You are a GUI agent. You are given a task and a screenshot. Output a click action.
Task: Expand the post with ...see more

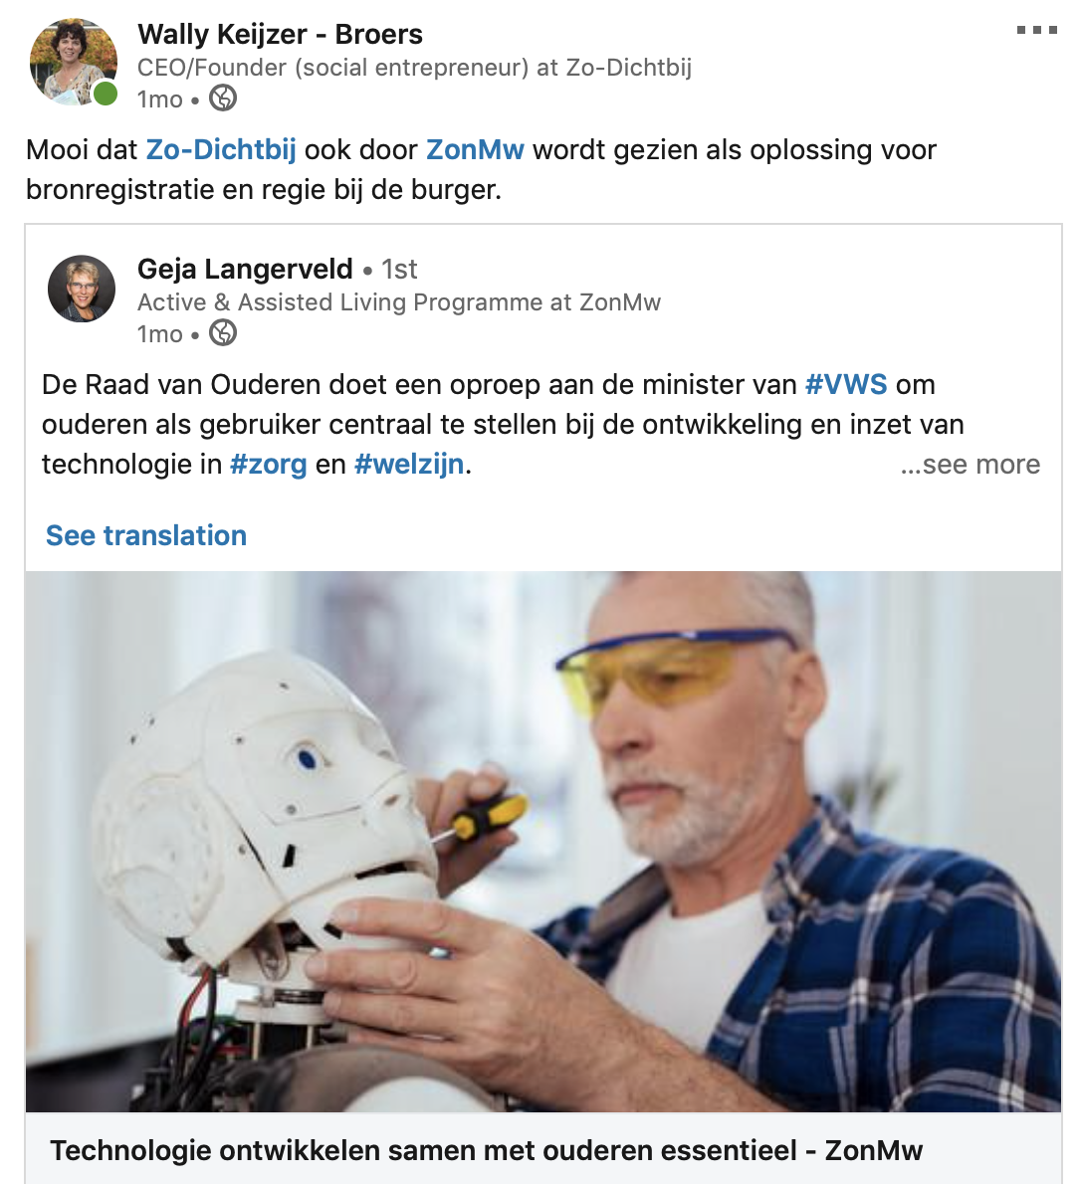click(970, 464)
